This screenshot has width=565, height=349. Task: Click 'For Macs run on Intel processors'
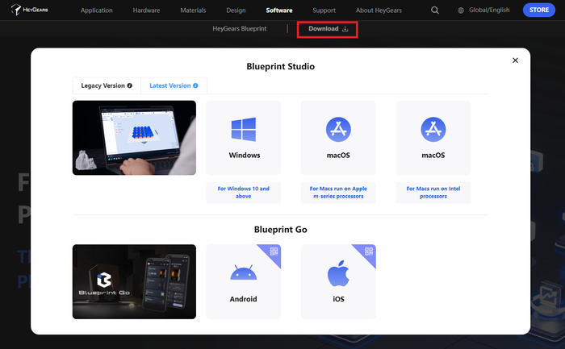tap(433, 193)
